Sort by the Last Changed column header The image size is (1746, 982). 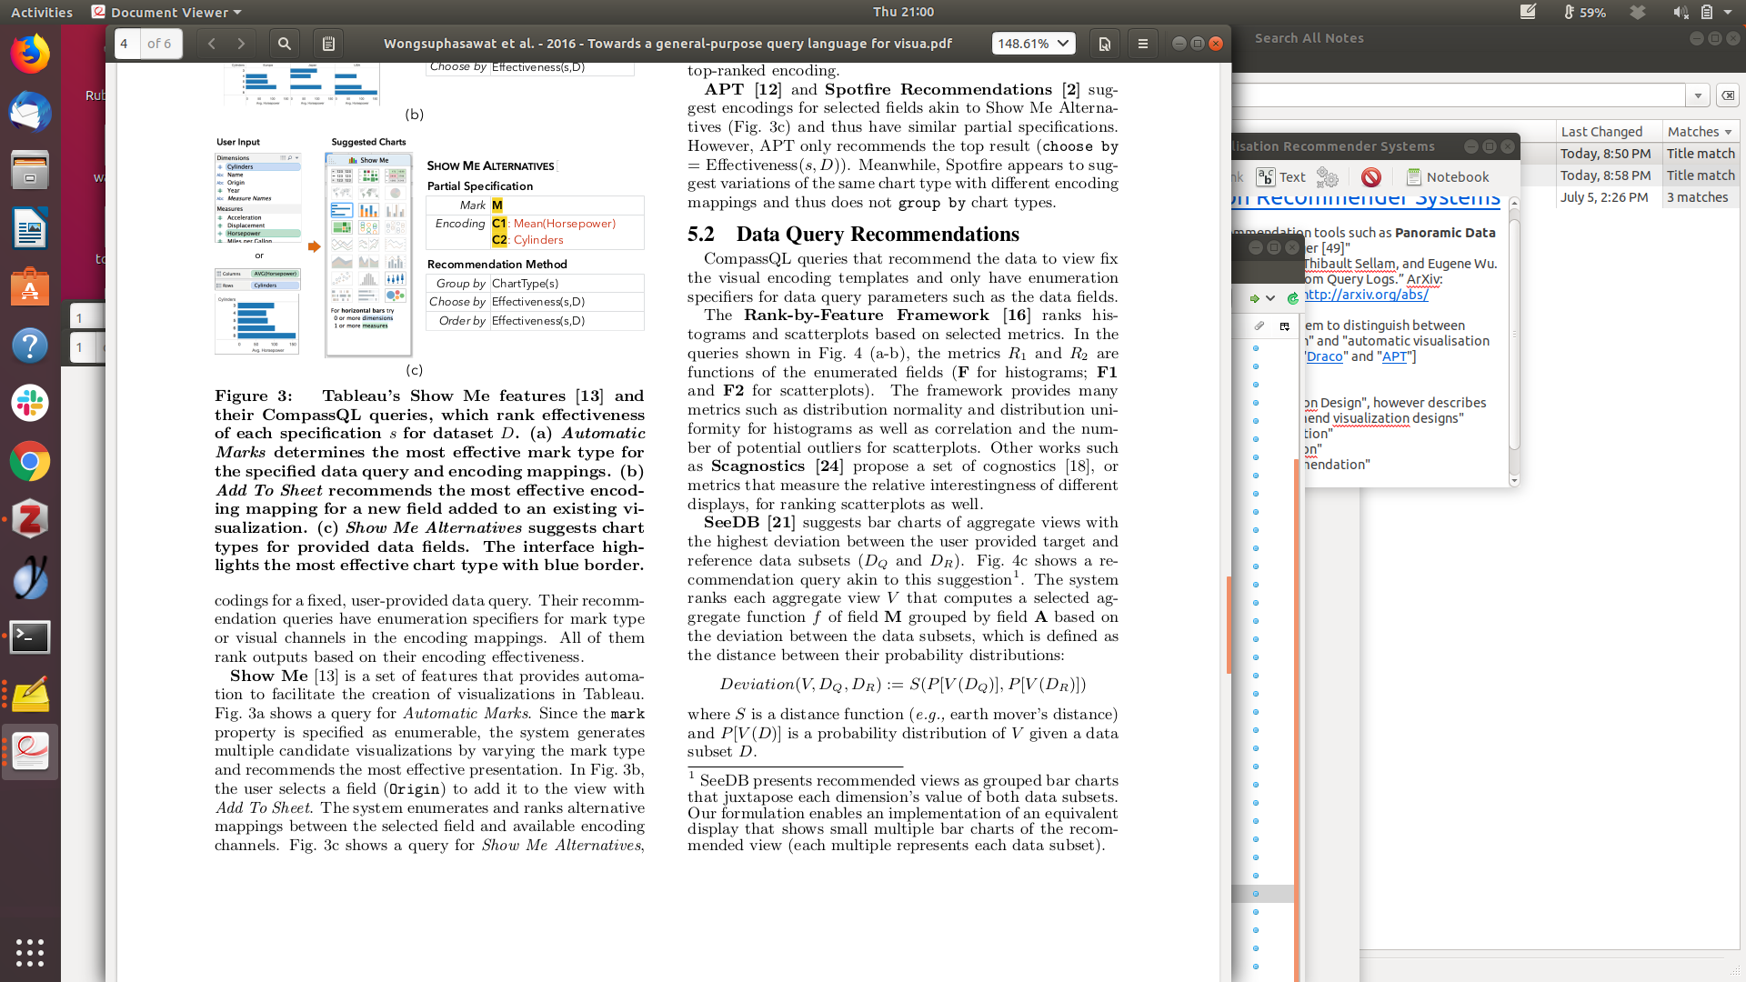point(1601,132)
